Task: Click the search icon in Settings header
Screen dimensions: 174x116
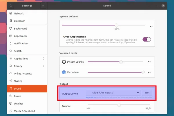Action: tap(11, 6)
